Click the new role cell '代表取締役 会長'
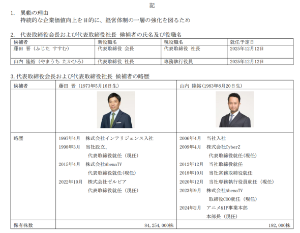Screen dimensions: 300x233 116,49
